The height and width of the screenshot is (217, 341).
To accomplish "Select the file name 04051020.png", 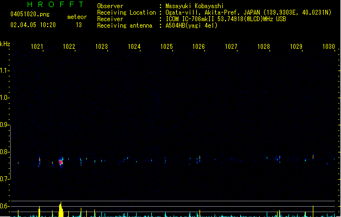I will pyautogui.click(x=30, y=14).
